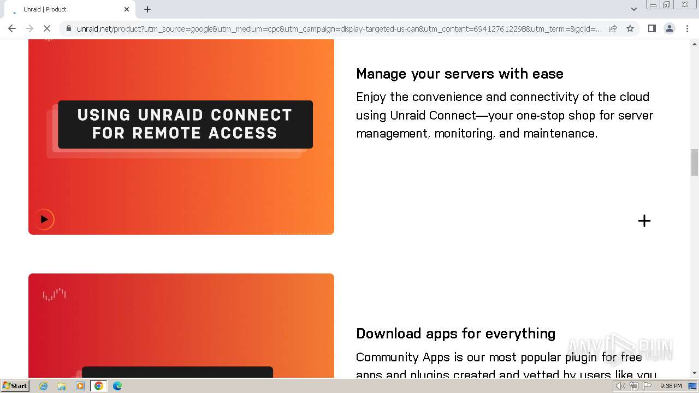Image resolution: width=699 pixels, height=393 pixels.
Task: Select the Unraid | Product tab
Action: click(68, 9)
